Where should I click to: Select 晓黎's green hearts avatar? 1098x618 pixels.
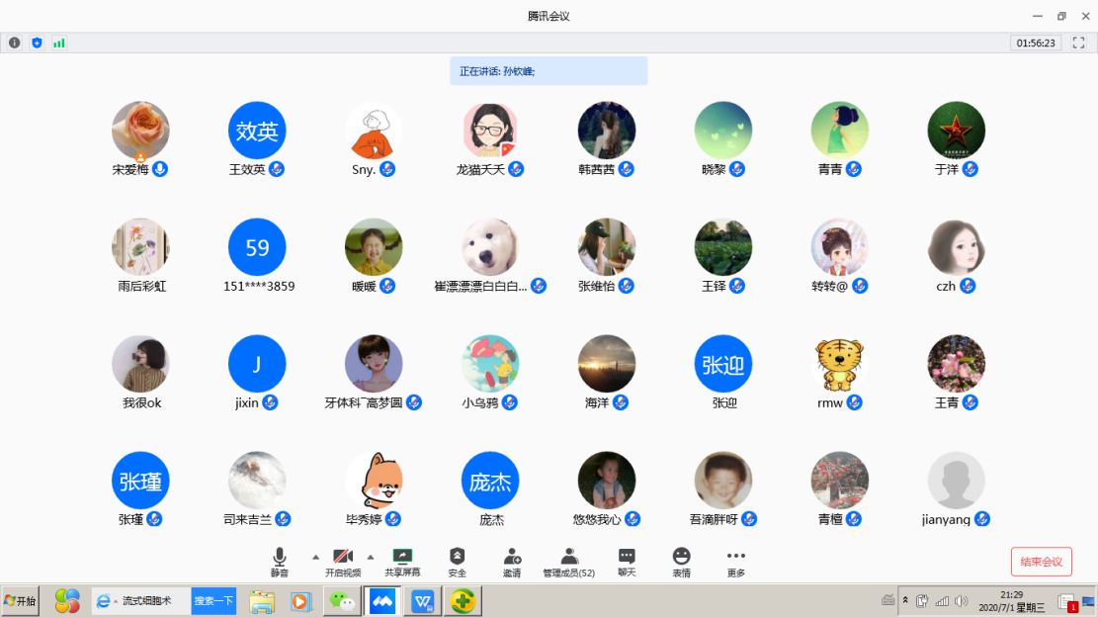coord(723,131)
